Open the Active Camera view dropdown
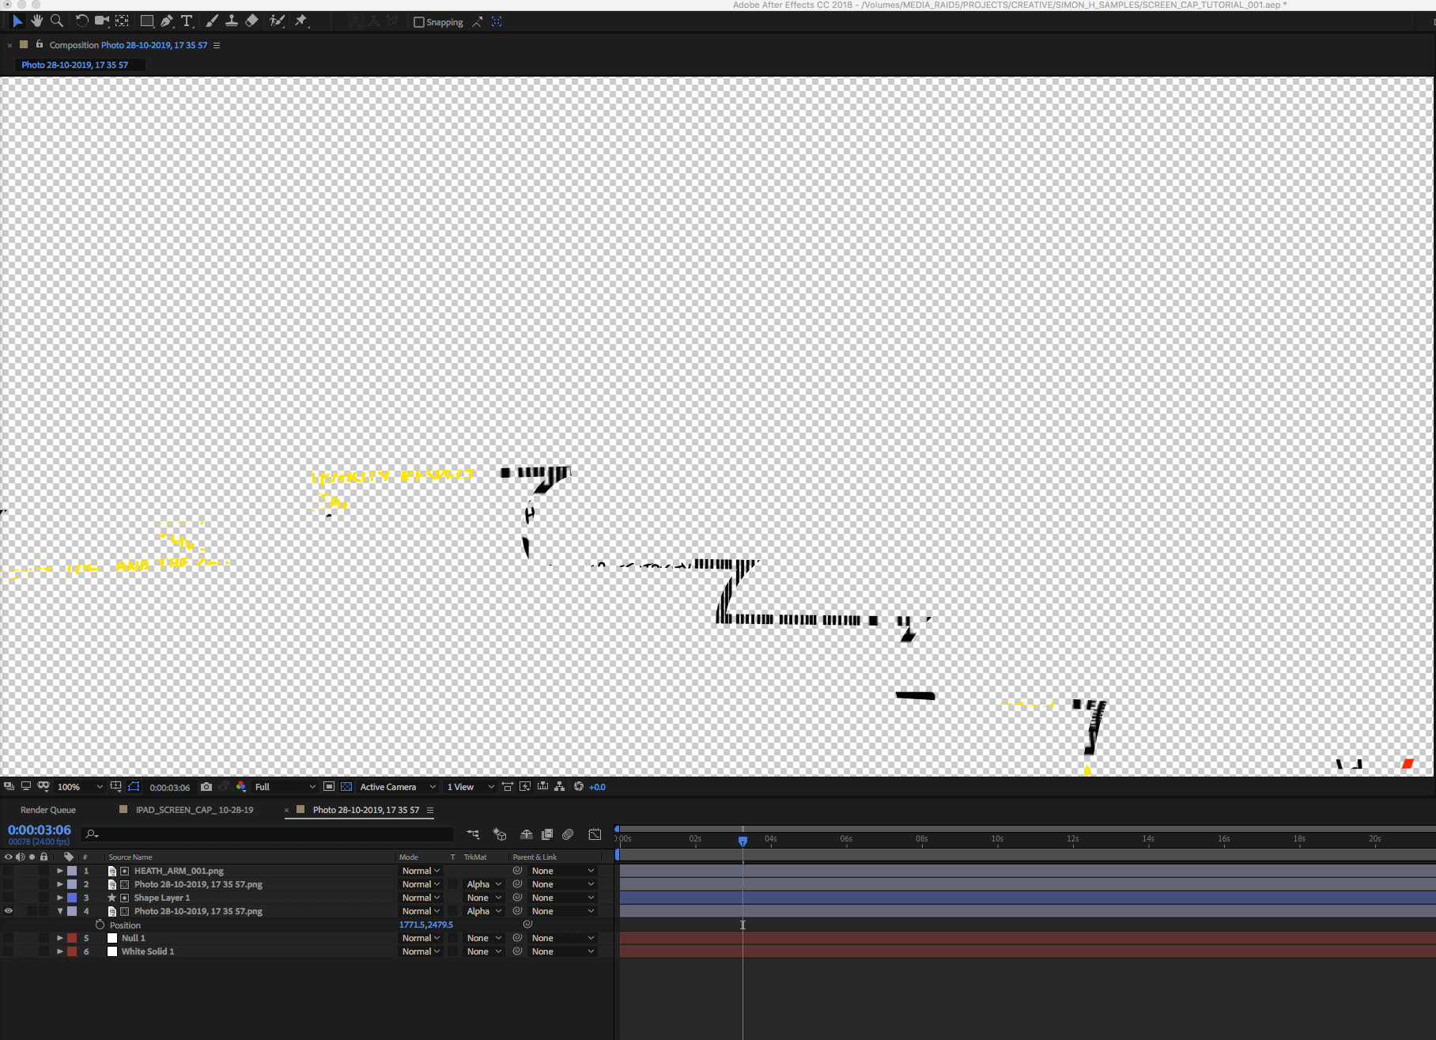The width and height of the screenshot is (1436, 1040). click(x=395, y=787)
